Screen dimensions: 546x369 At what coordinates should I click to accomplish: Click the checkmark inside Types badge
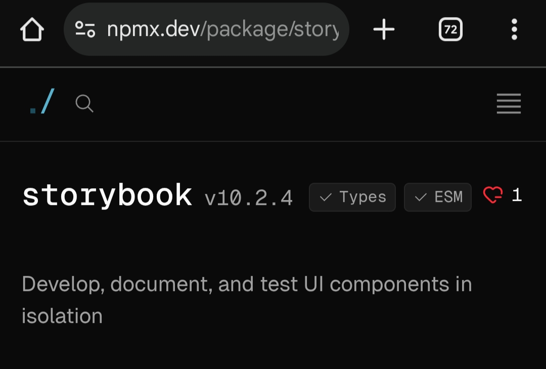coord(326,197)
